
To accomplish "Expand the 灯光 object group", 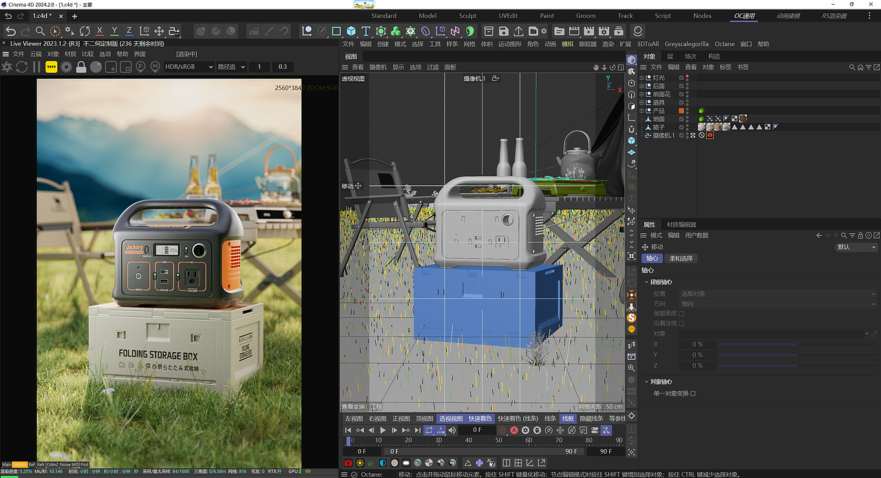I will [x=641, y=78].
